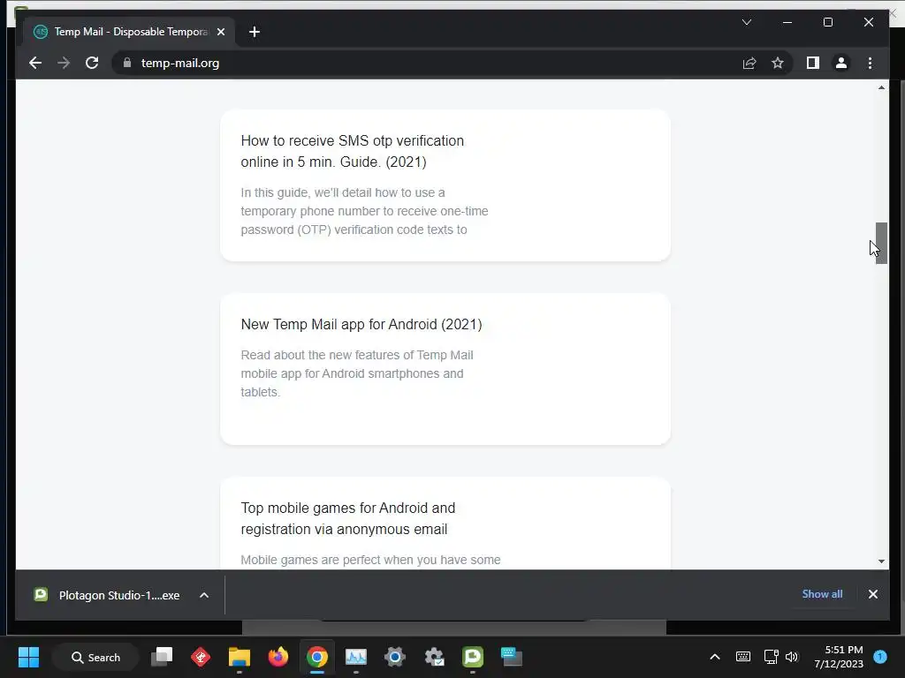Open the downloaded Plotagon Studio exe file
Image resolution: width=905 pixels, height=678 pixels.
pyautogui.click(x=107, y=595)
